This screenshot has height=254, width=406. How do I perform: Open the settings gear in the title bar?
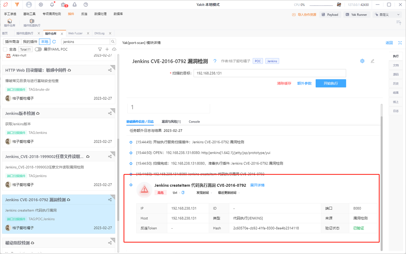coord(41,5)
